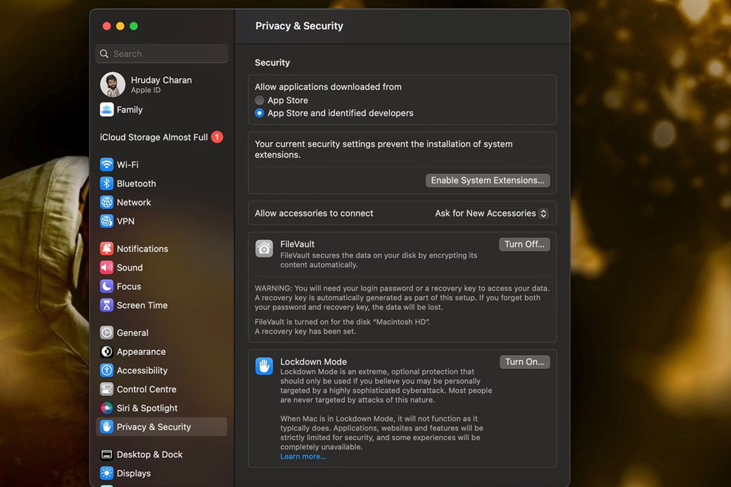Click the FileVault house icon
Viewport: 731px width, 487px height.
pyautogui.click(x=264, y=248)
